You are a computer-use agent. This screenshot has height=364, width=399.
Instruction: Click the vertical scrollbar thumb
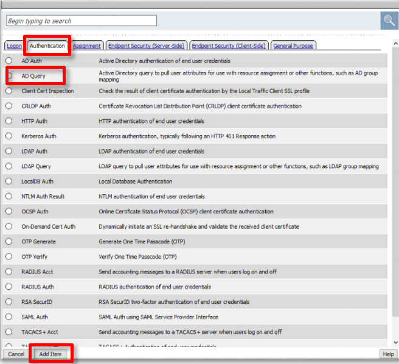tap(395, 182)
